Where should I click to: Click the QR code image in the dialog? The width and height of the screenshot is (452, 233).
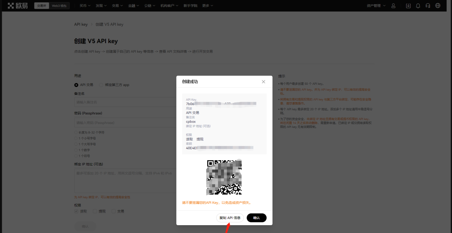[x=224, y=177]
